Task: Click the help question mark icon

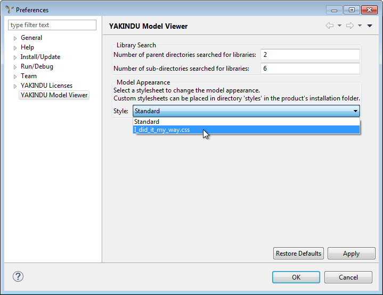Action: [x=18, y=276]
